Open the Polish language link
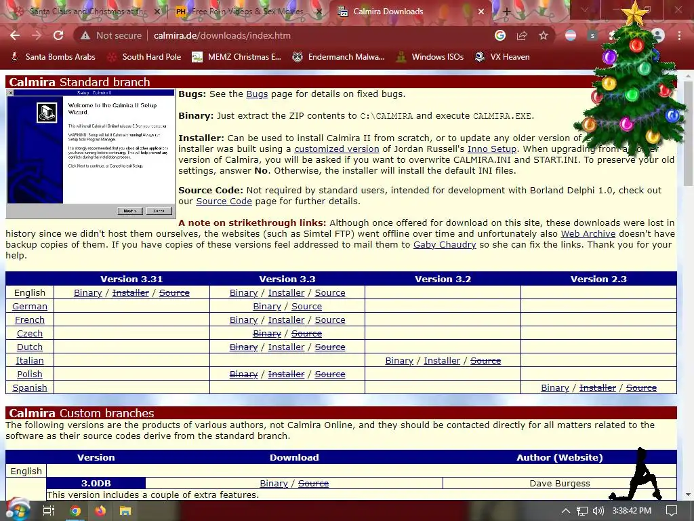The width and height of the screenshot is (694, 521). click(30, 374)
